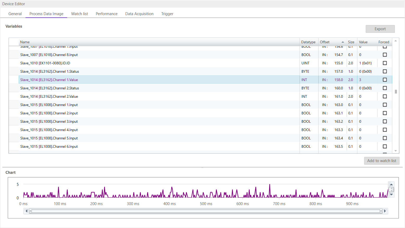The width and height of the screenshot is (405, 228).
Task: Select the Slave_1014 Channel 2.Value row
Action: [49, 96]
